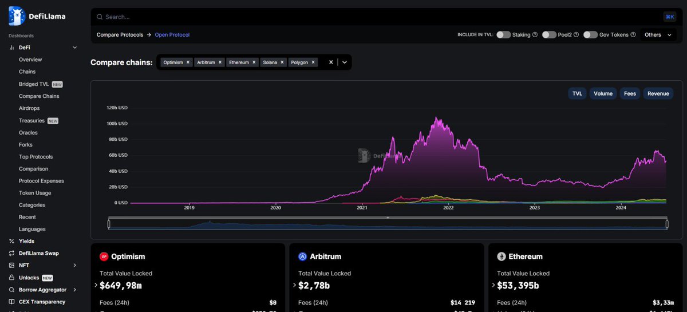687x312 pixels.
Task: Open Airdrops in sidebar
Action: (x=29, y=108)
